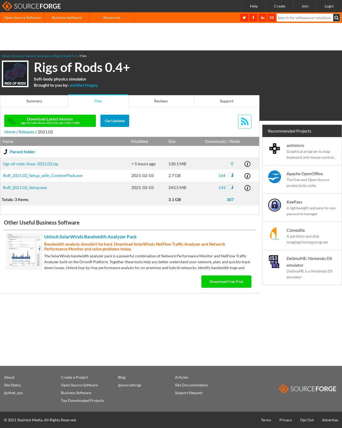Open the Resources menu
Screen dimensions: 342x428
[112, 18]
